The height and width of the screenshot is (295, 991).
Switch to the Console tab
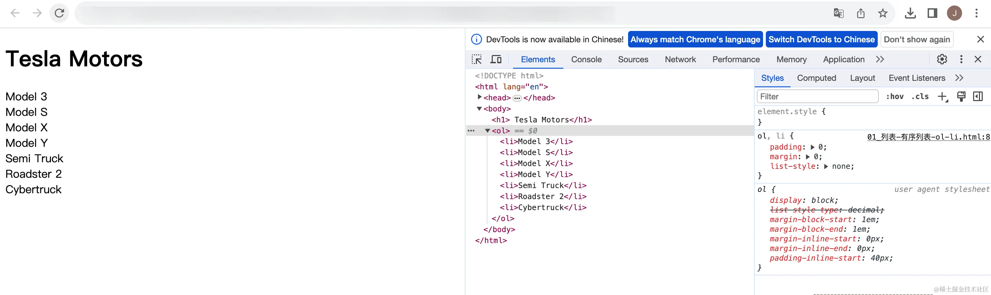[586, 59]
